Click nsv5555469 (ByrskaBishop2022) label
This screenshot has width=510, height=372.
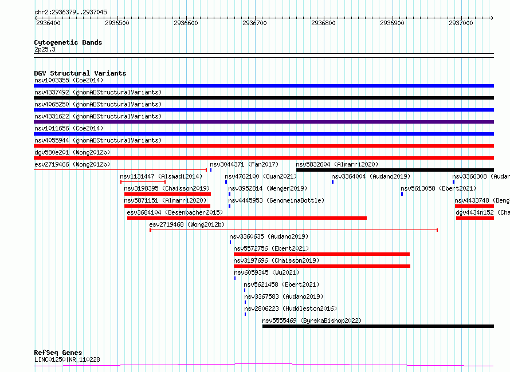tap(312, 320)
